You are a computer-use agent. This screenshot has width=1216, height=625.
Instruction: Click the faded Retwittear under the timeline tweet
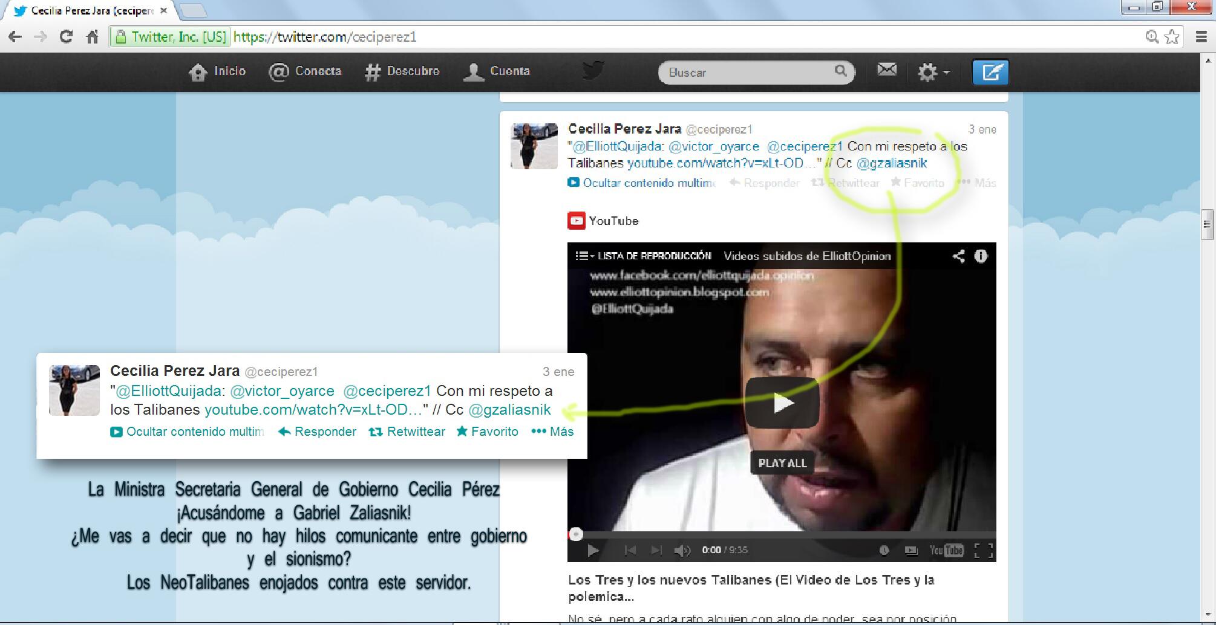tap(845, 183)
